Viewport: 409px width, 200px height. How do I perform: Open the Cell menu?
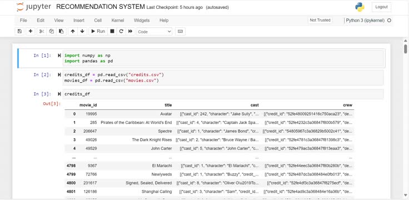pos(98,21)
